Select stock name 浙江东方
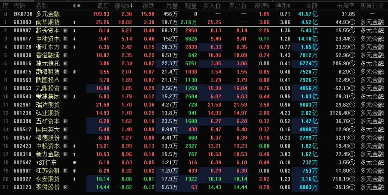The height and width of the screenshot is (195, 388). [48, 47]
